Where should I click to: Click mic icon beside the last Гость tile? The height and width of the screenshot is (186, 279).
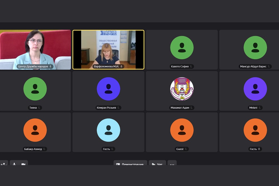point(259,149)
